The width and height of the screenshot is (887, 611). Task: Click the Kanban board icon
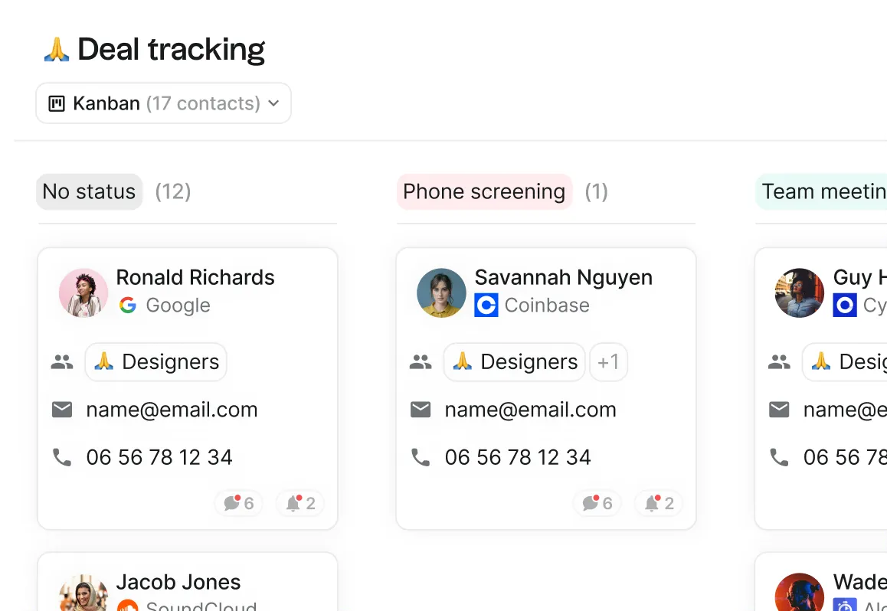click(x=57, y=103)
